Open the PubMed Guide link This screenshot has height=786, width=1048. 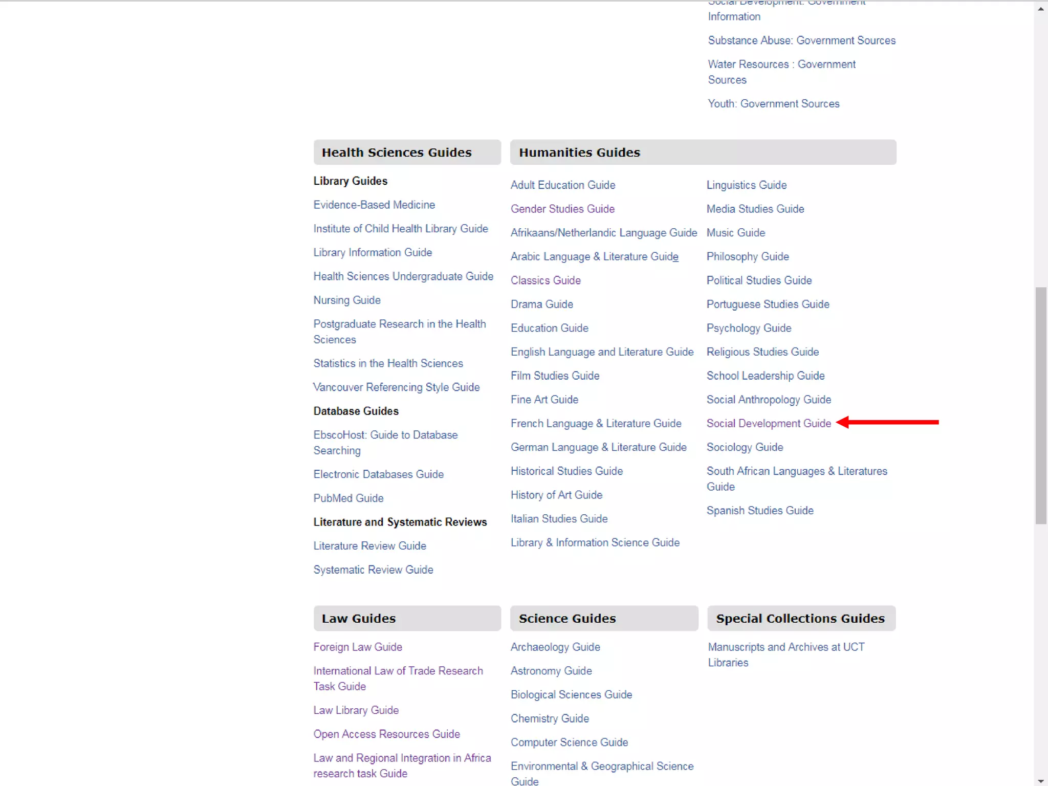click(348, 498)
